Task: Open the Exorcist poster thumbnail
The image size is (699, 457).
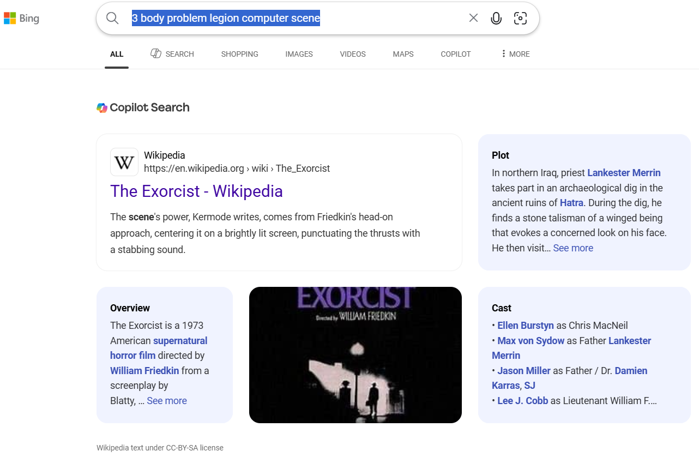Action: (355, 355)
